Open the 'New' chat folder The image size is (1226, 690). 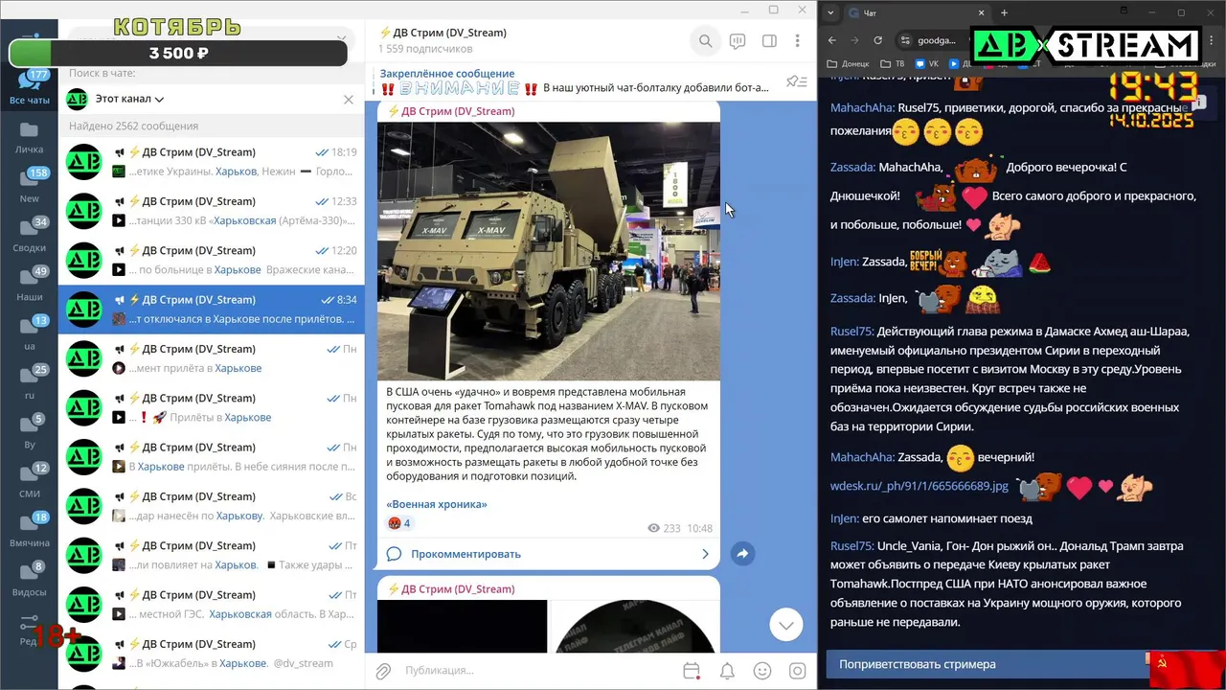pos(30,186)
